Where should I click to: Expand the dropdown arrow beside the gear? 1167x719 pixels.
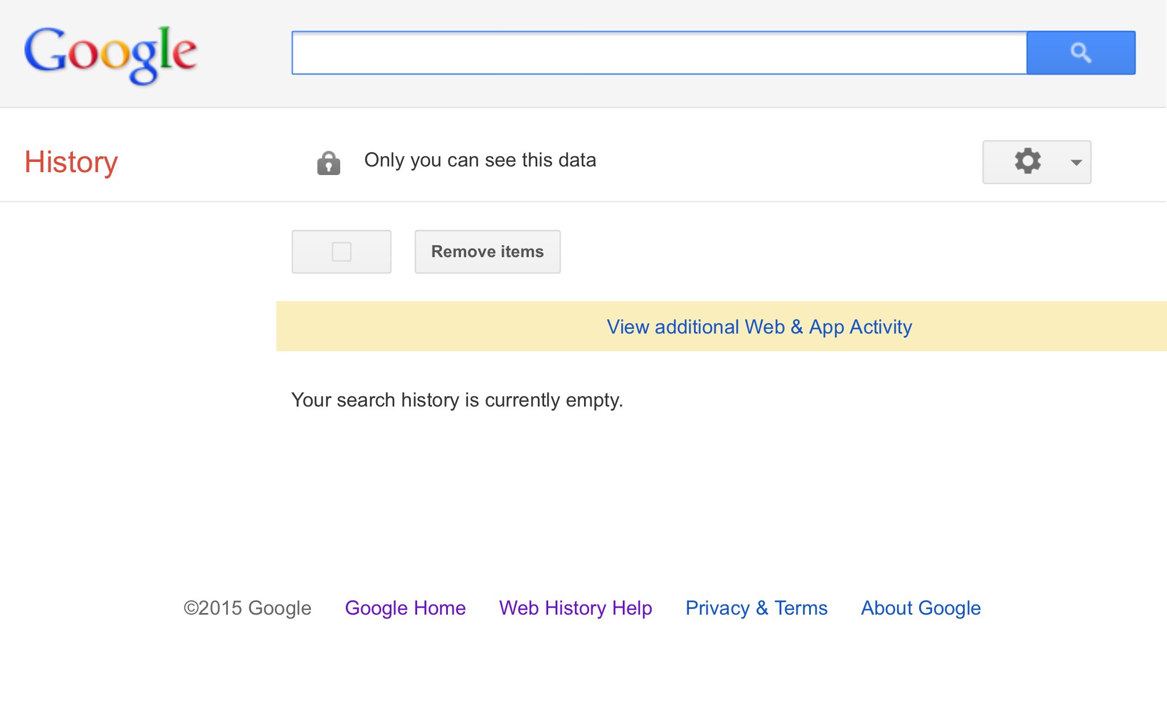click(1076, 163)
